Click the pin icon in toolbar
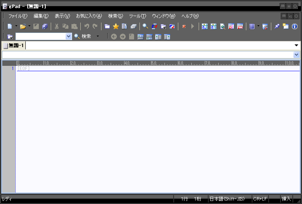This screenshot has height=204, width=302. pyautogui.click(x=277, y=26)
